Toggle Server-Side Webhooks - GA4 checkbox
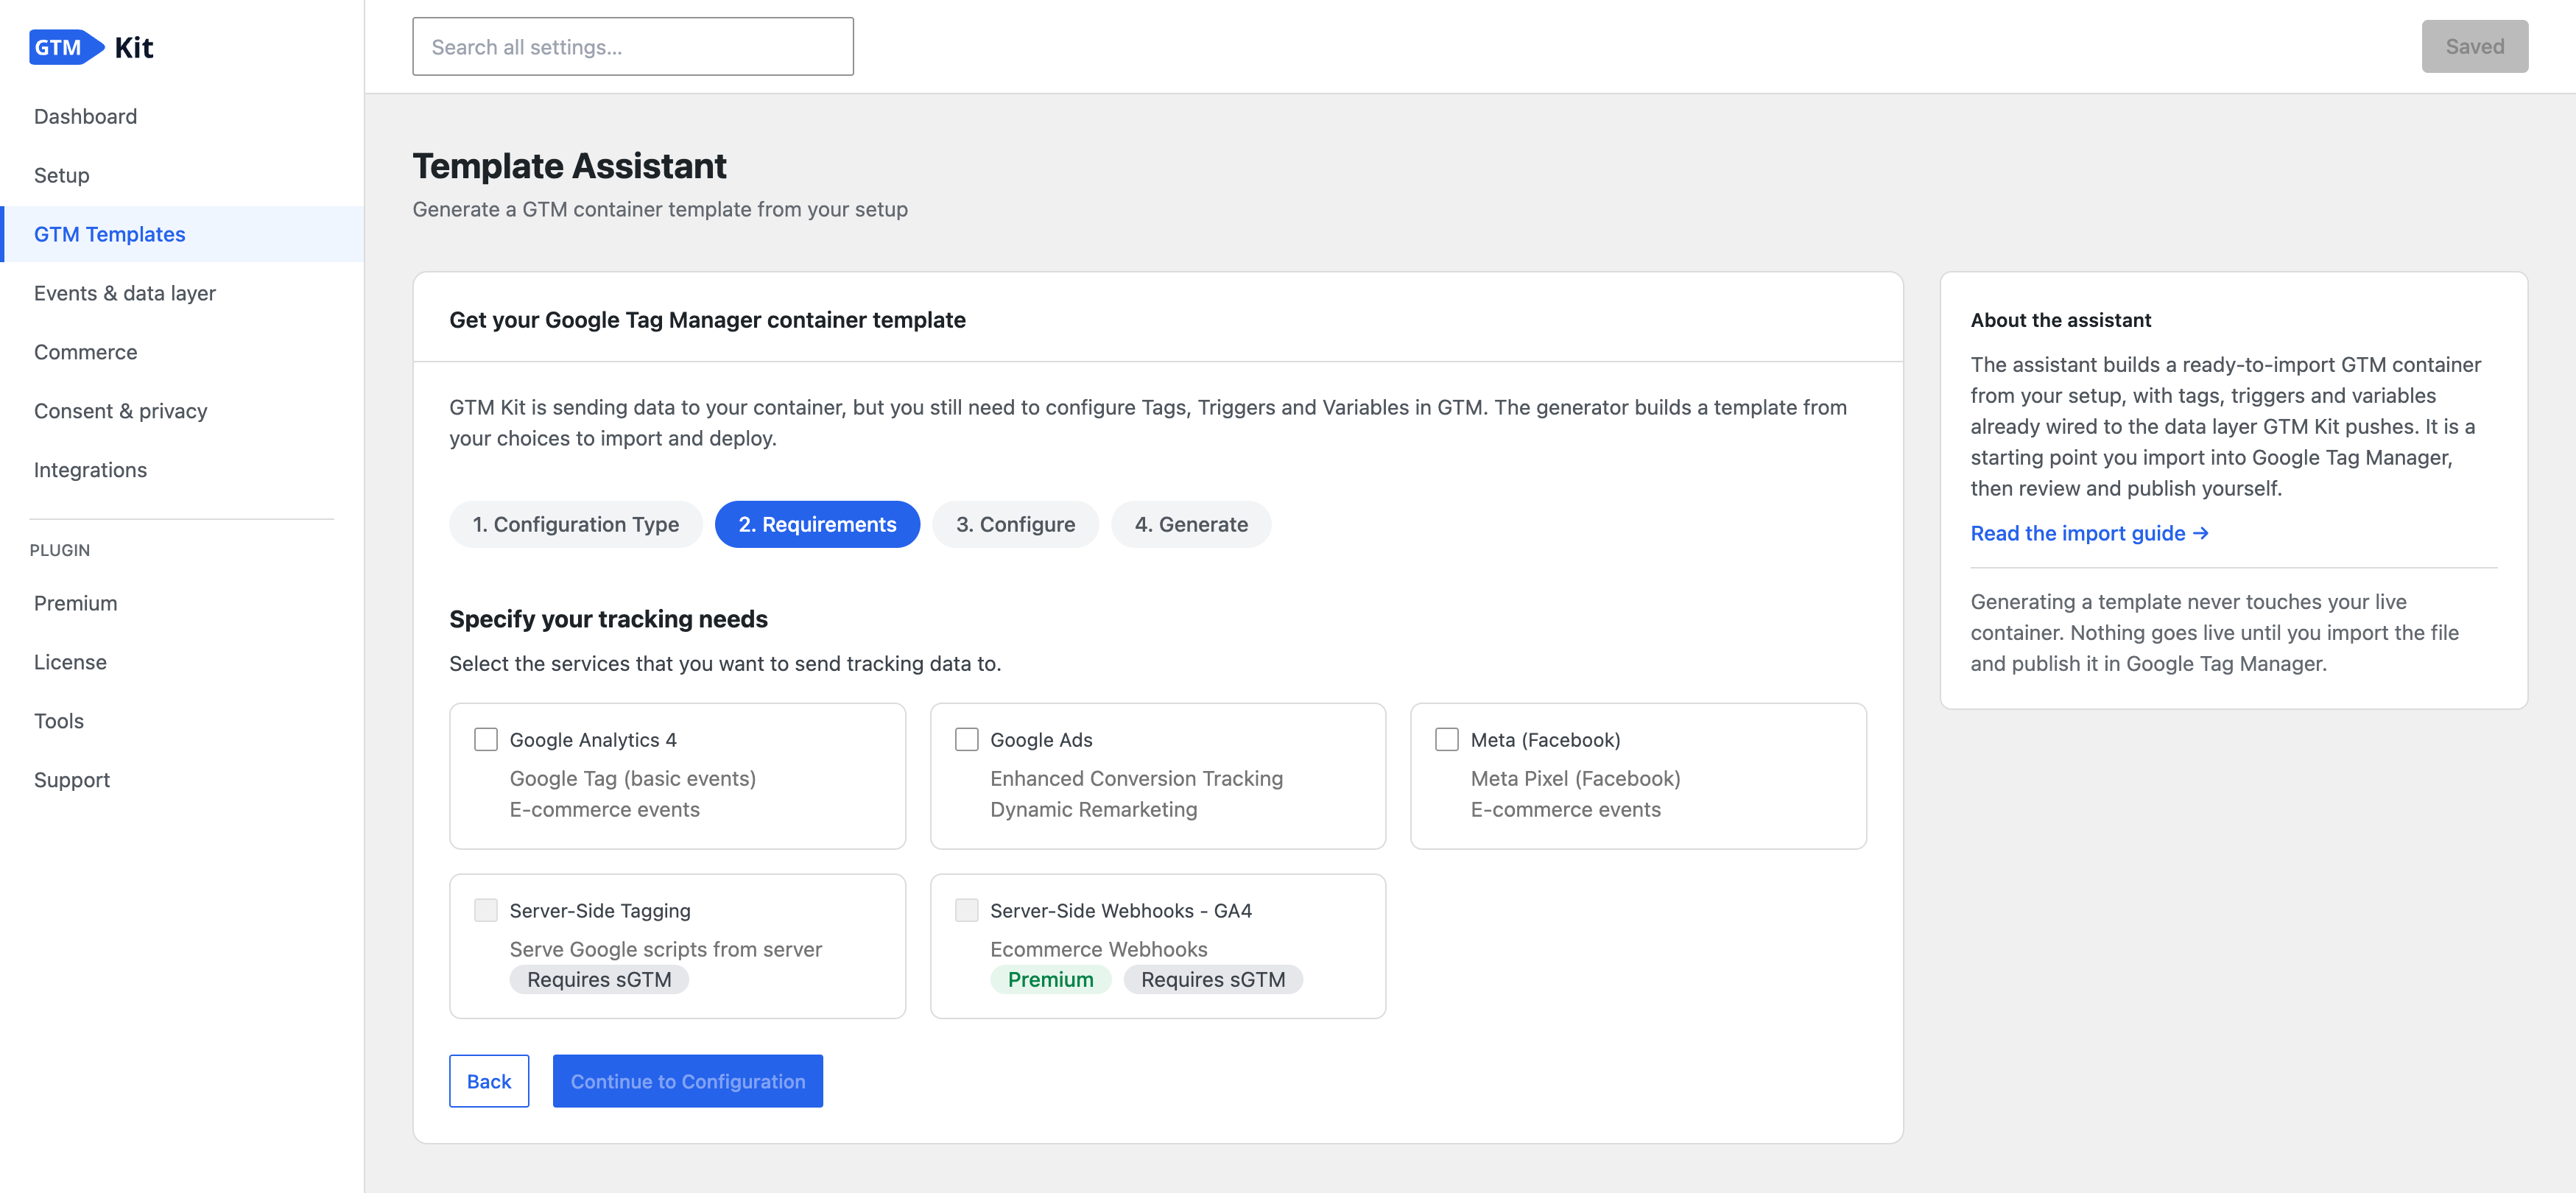 966,910
